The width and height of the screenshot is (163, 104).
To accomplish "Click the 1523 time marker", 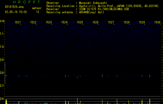I will (49, 22).
